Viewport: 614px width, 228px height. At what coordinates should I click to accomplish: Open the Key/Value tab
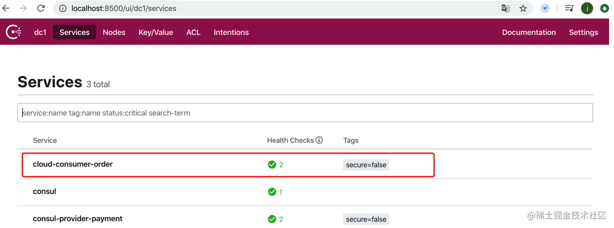click(156, 32)
